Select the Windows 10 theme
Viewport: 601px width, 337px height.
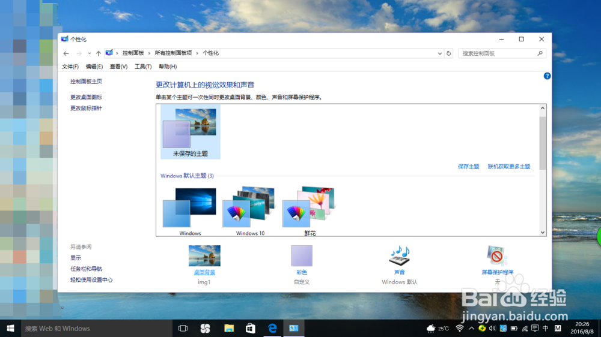tap(250, 211)
